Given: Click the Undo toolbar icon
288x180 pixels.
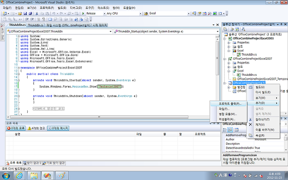Looking at the screenshot, I should pyautogui.click(x=54, y=14).
